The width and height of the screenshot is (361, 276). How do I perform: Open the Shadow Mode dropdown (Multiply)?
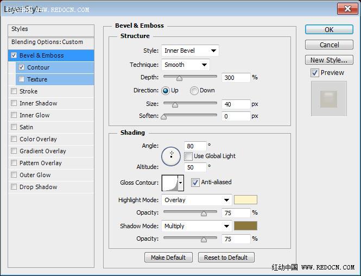point(197,226)
